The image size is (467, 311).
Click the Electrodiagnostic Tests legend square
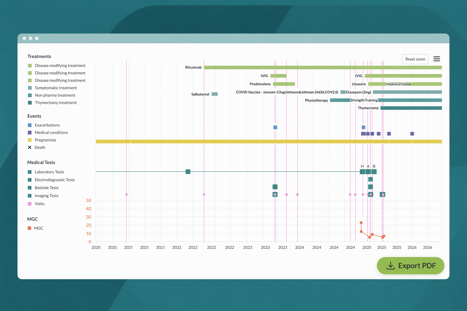(x=29, y=180)
